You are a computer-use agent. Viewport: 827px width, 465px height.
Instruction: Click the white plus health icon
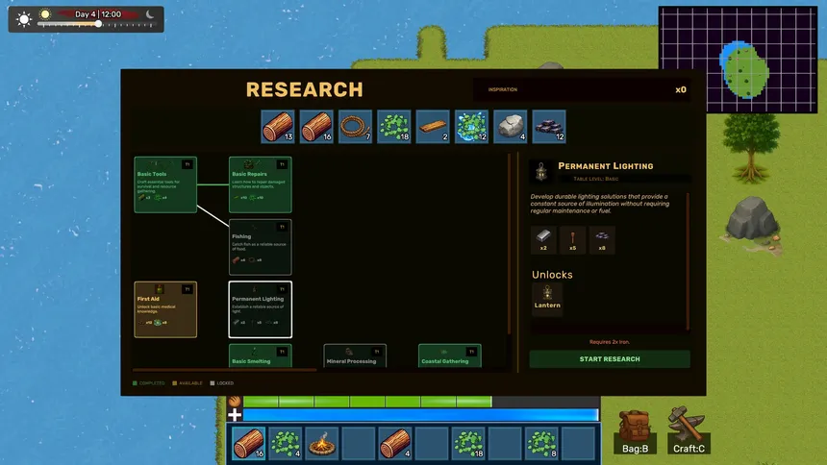pyautogui.click(x=235, y=415)
